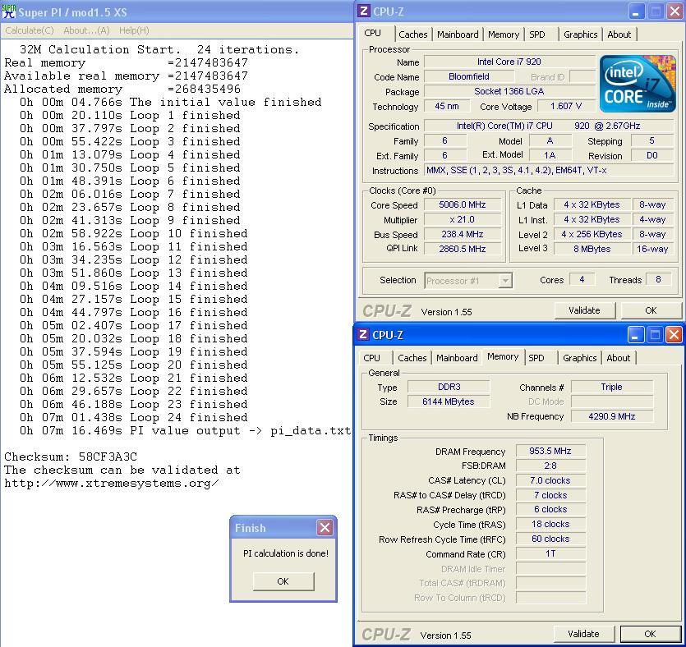Click the 32M Calculation Start line

159,49
